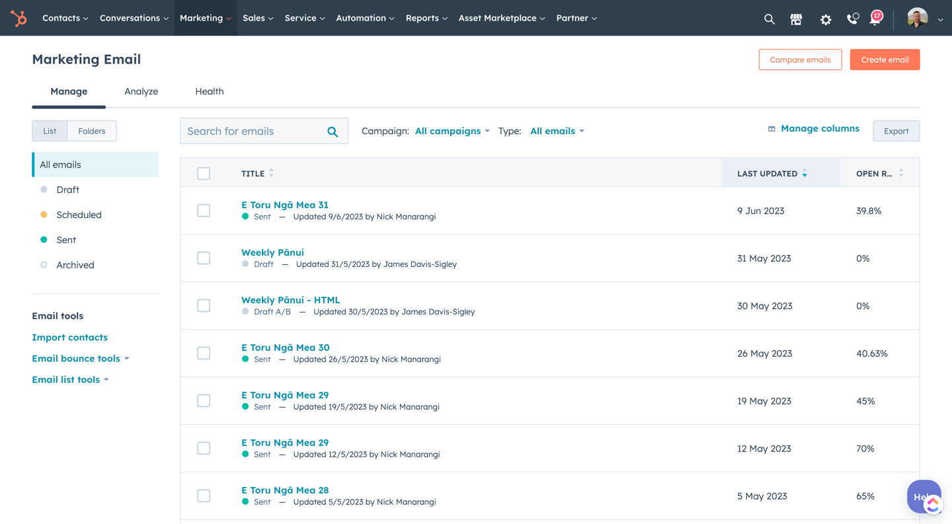Image resolution: width=952 pixels, height=524 pixels.
Task: Open the Help chat widget
Action: 924,496
